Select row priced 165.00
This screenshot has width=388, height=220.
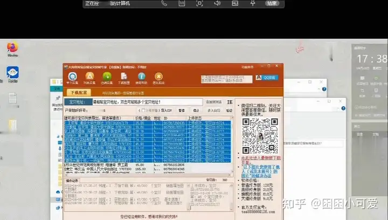pos(148,169)
